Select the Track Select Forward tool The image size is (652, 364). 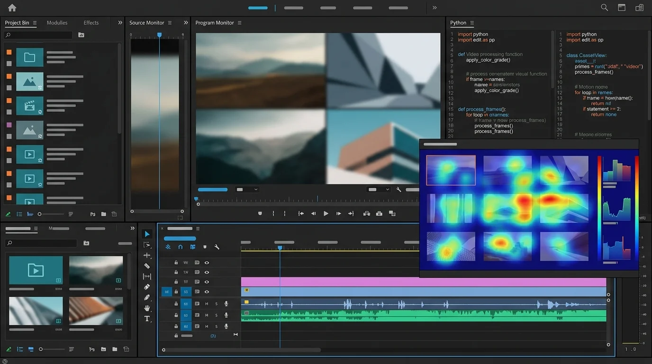[x=147, y=245]
